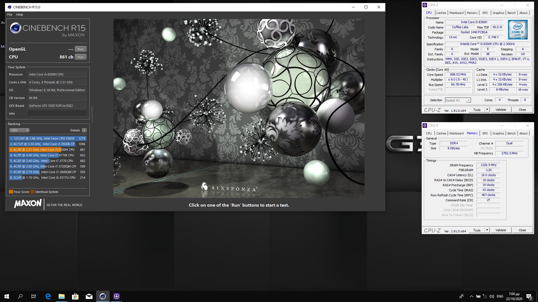Run the CPU benchmark

click(x=80, y=57)
